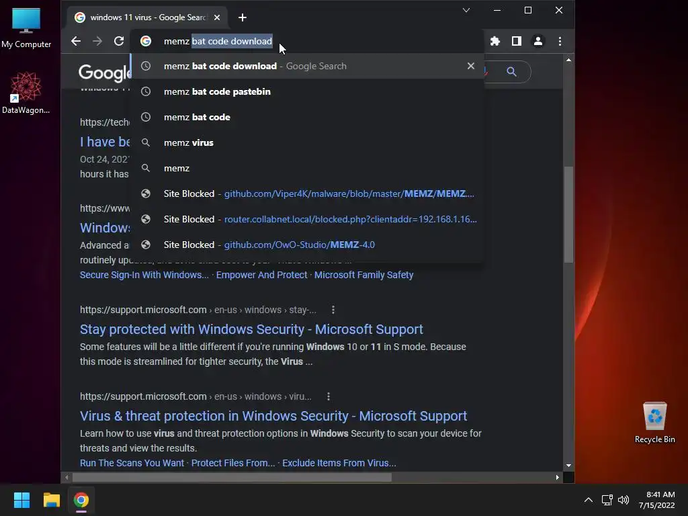Show hidden tray icons chevron

[x=589, y=500]
